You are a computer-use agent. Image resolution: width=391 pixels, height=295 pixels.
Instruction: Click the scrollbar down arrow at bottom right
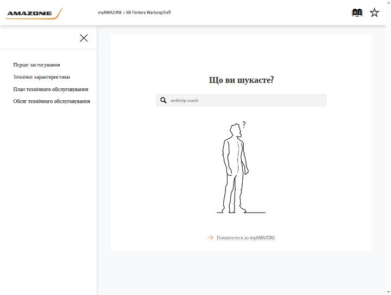(388, 292)
